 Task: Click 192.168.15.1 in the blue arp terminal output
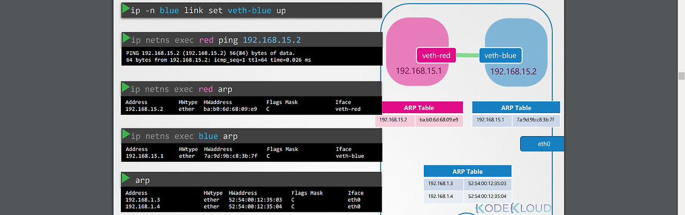pos(144,156)
